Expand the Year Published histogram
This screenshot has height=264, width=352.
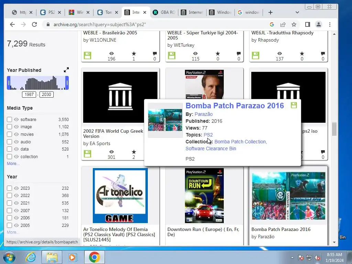66,70
